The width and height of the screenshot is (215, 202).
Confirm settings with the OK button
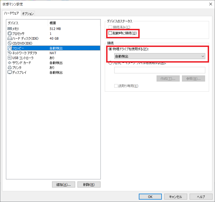pos(150,197)
